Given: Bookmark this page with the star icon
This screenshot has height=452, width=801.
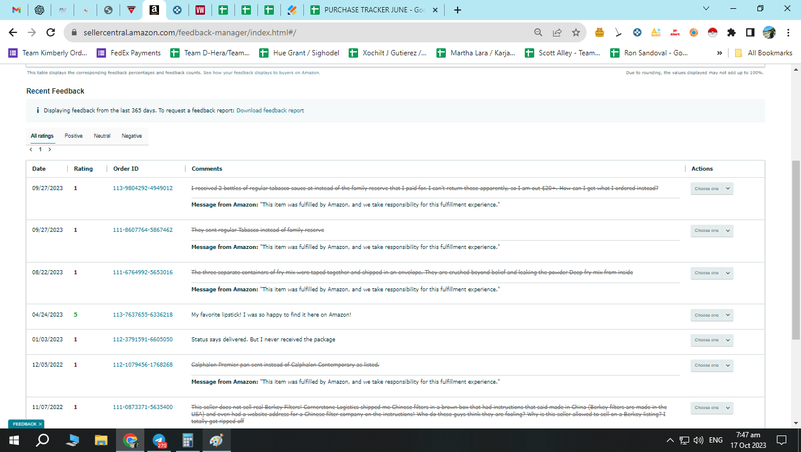Looking at the screenshot, I should click(x=576, y=32).
